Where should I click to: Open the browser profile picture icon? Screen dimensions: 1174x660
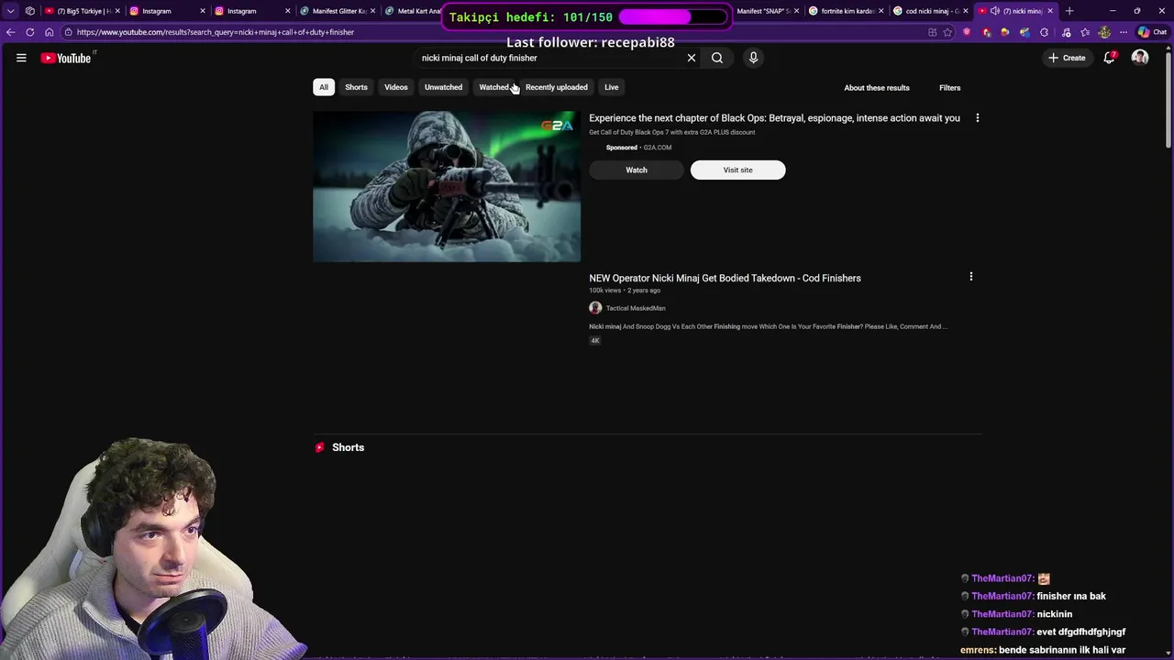[x=1104, y=32]
